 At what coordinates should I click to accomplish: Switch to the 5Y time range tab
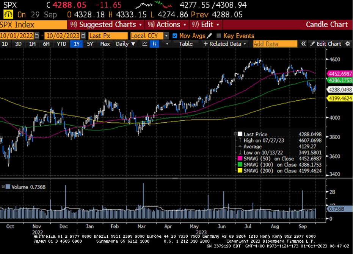[x=89, y=44]
